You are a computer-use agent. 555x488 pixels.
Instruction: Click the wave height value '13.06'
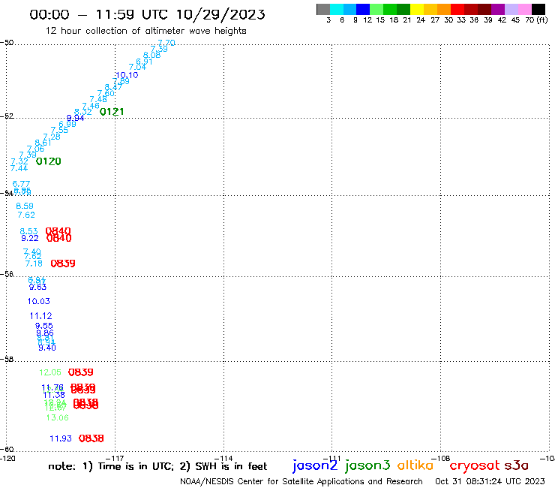(x=57, y=418)
